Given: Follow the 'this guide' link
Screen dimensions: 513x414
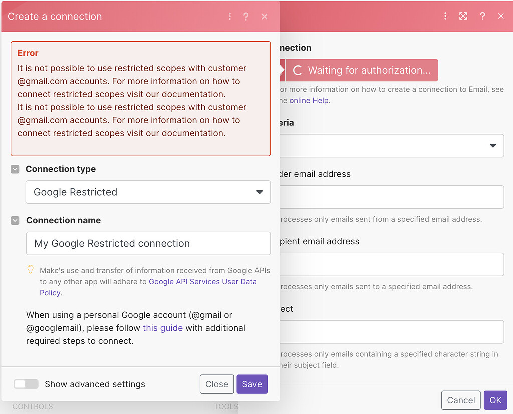Looking at the screenshot, I should (x=162, y=328).
